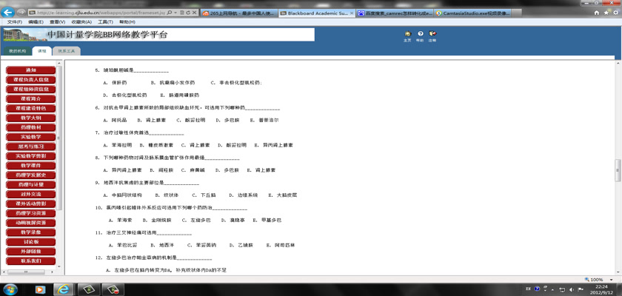Screen dimensions: 622x296
Task: Open the Camtasia taskbar icon
Action: (88, 289)
